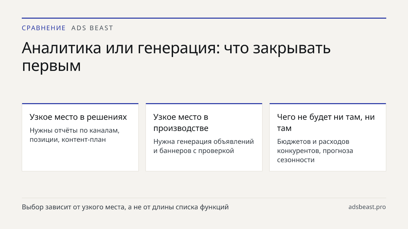Click the card title 'Узкое место в производстве'
Viewport: 408px width, 229px height.
(x=181, y=122)
